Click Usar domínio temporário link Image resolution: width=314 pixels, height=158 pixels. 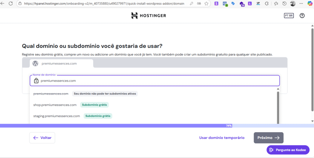pos(222,138)
